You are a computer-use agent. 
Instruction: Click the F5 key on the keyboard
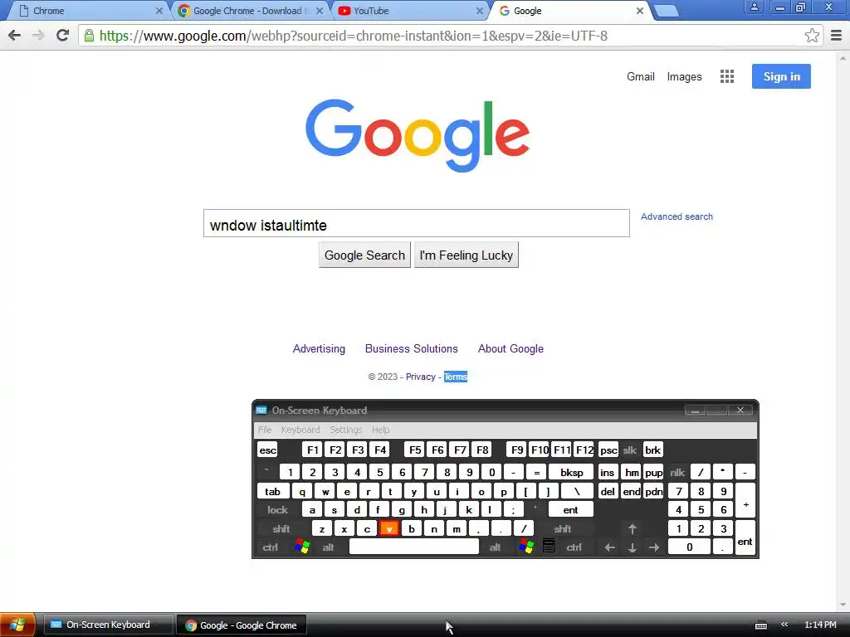pyautogui.click(x=415, y=450)
